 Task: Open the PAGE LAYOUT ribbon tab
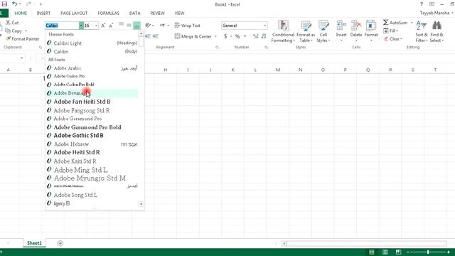tap(74, 13)
